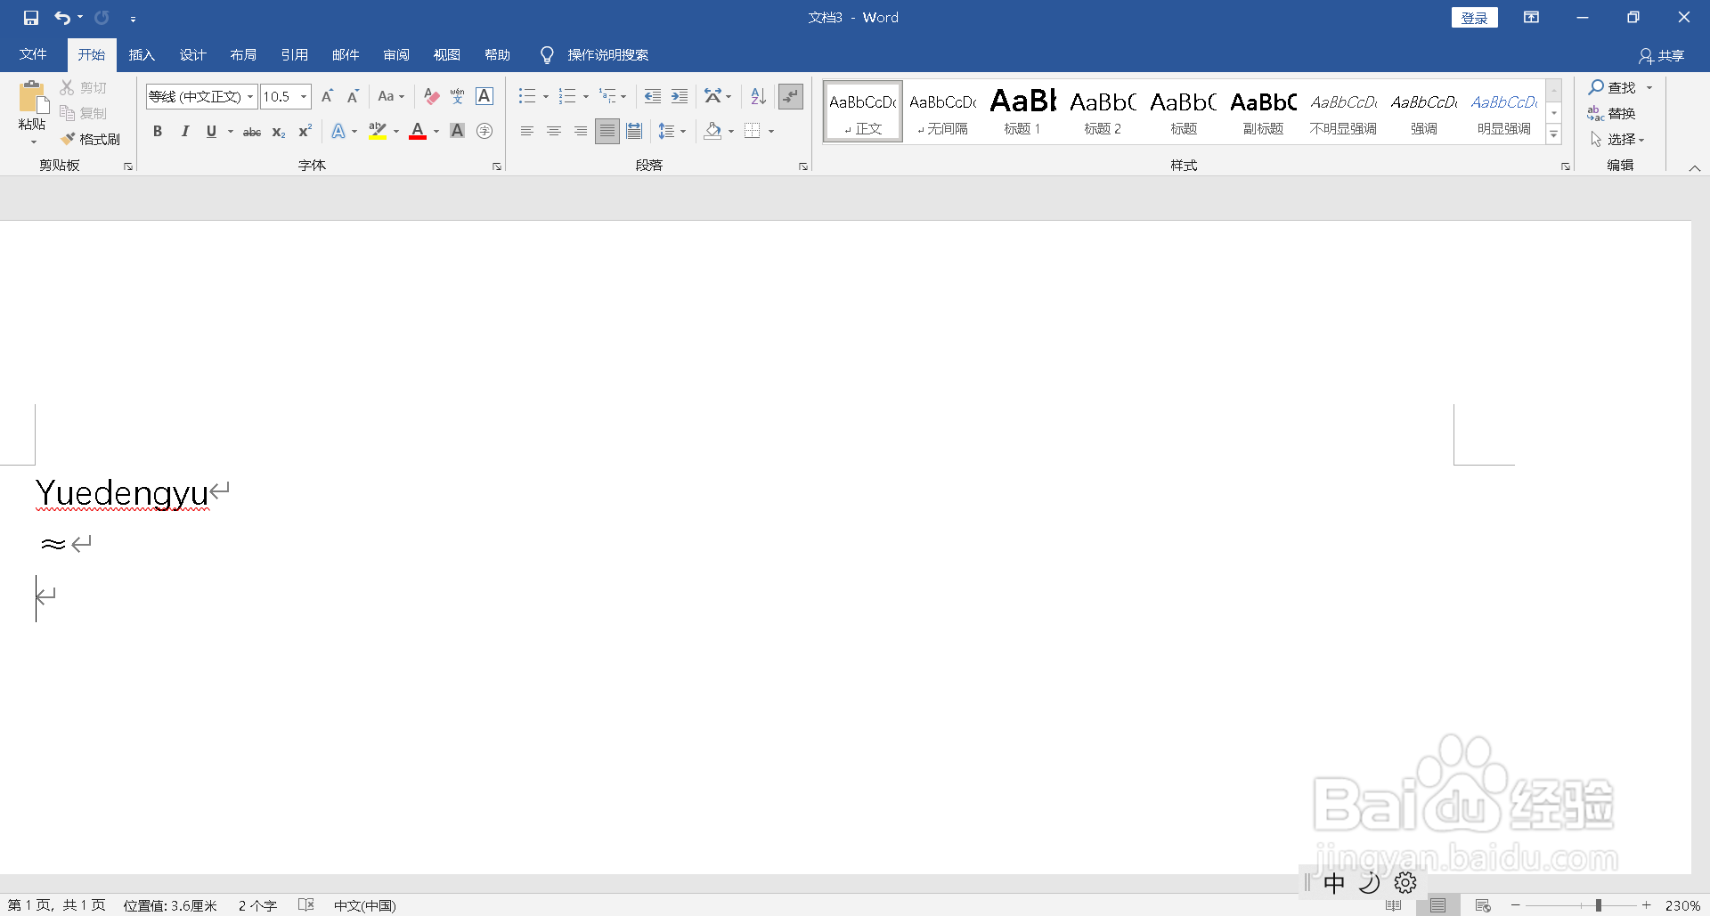This screenshot has width=1710, height=916.
Task: Open the multilevel list dropdown
Action: 623,96
